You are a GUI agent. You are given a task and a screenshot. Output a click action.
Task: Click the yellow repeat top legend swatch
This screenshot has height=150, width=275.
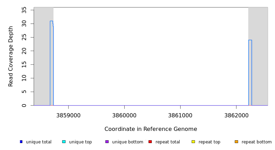click(x=193, y=142)
